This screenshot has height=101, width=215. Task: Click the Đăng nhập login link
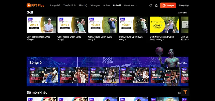(184, 5)
